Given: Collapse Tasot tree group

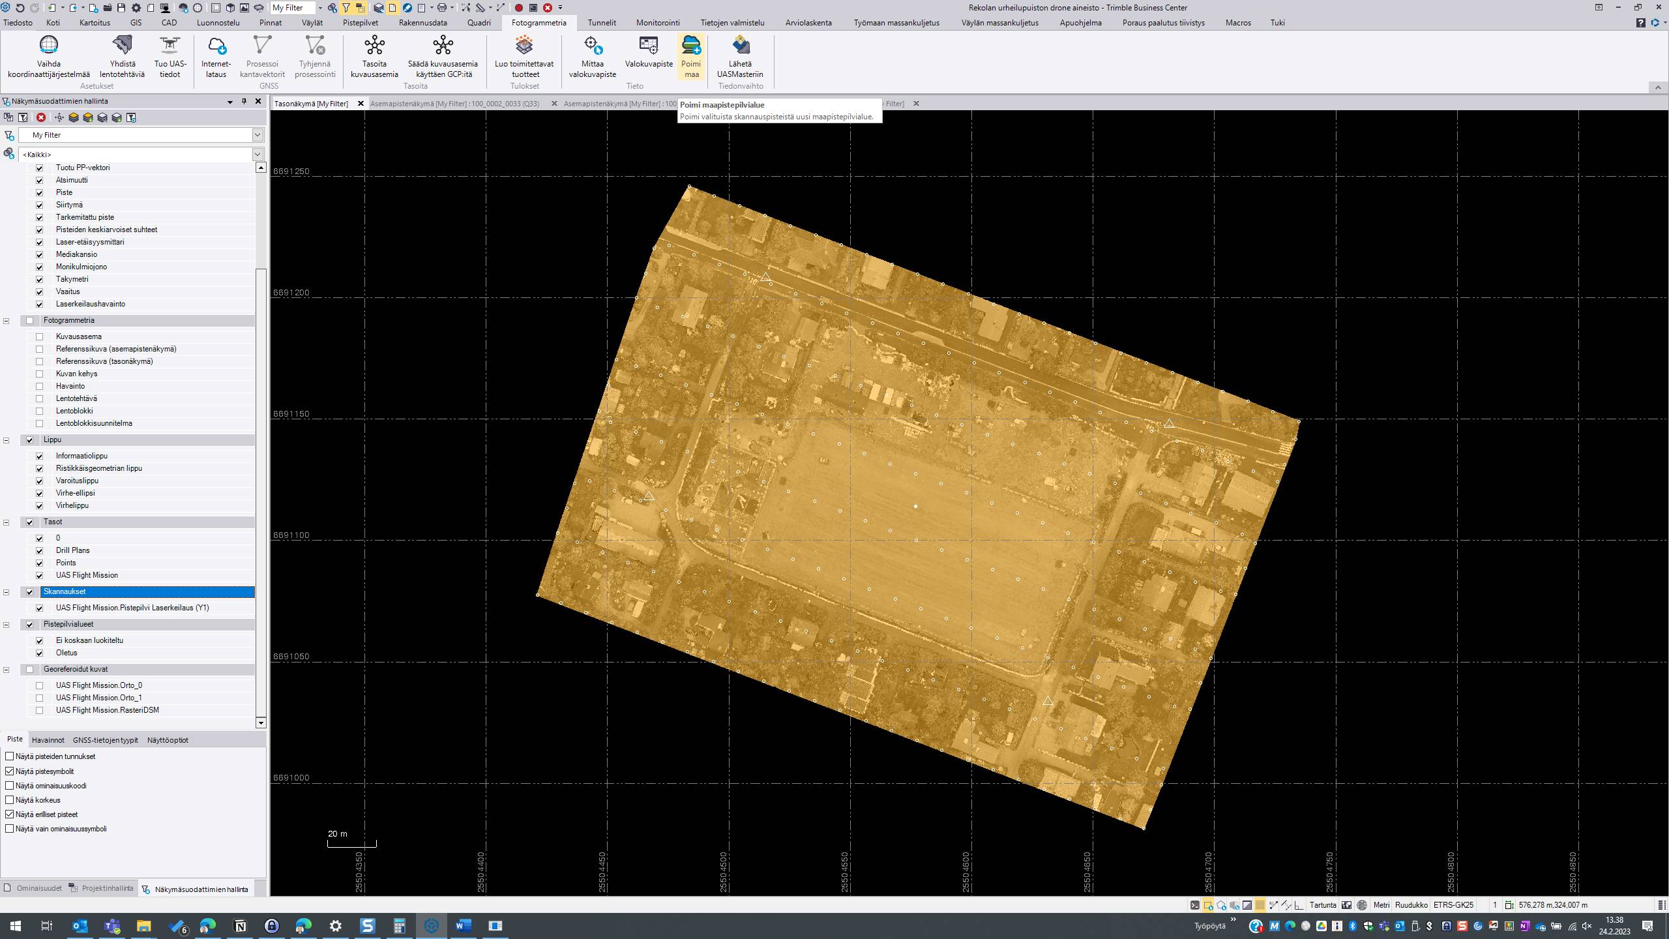Looking at the screenshot, I should [x=7, y=522].
